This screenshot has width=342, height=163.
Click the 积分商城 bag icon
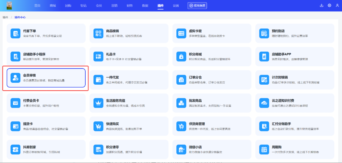coord(181,56)
